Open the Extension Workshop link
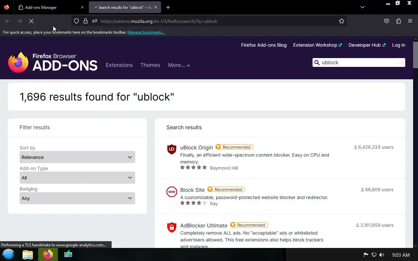 coord(317,45)
